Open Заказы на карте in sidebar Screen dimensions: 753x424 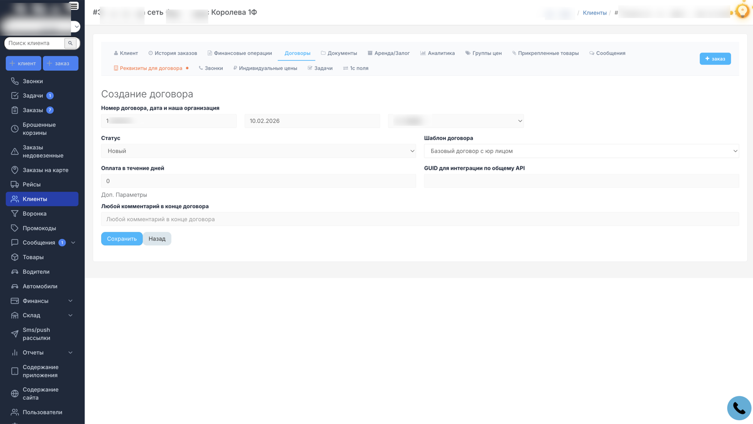[x=45, y=170]
